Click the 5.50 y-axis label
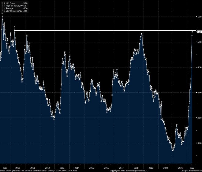Image resolution: width=202 pixels, height=172 pixels. pos(199,17)
